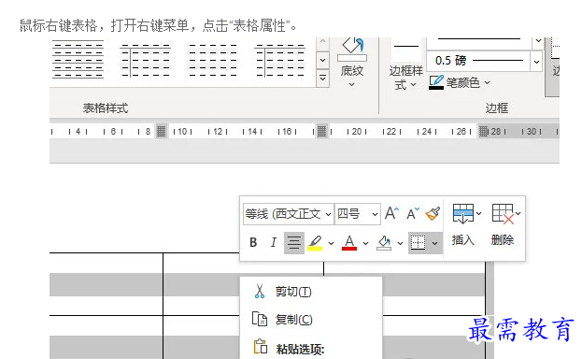582x359 pixels.
Task: Click the scissors icon beside 剪切
Action: point(260,292)
